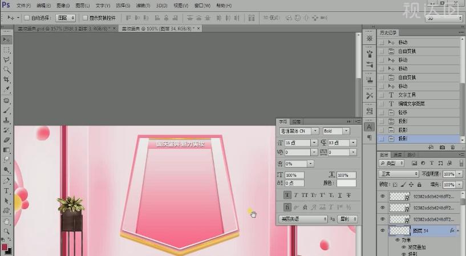Delete current history state trash icon
The width and height of the screenshot is (466, 256).
tap(453, 147)
